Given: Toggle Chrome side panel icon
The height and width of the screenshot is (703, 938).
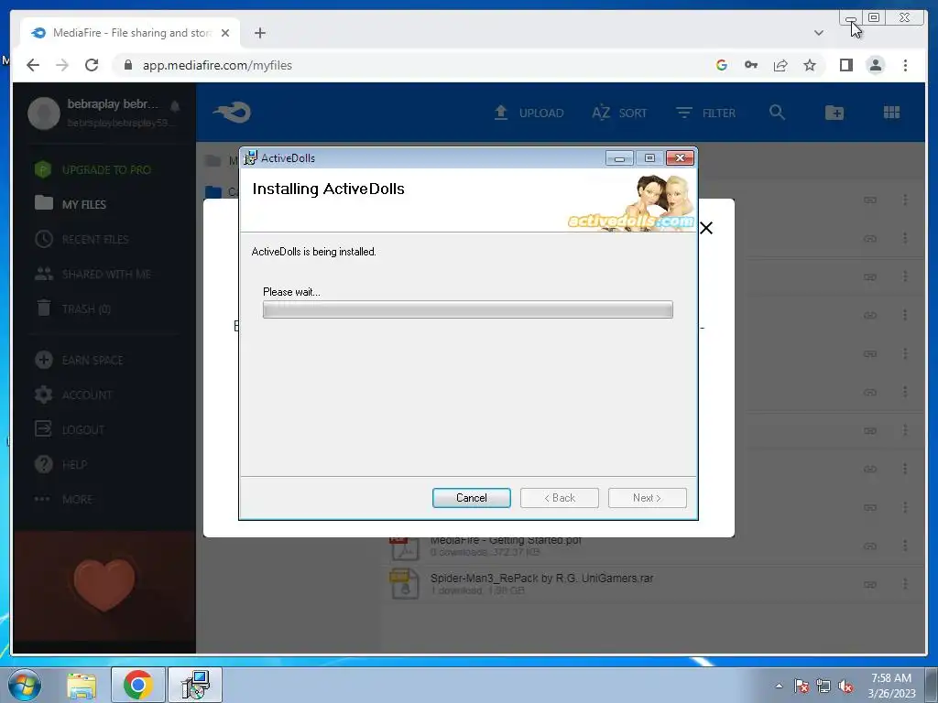Looking at the screenshot, I should [845, 65].
